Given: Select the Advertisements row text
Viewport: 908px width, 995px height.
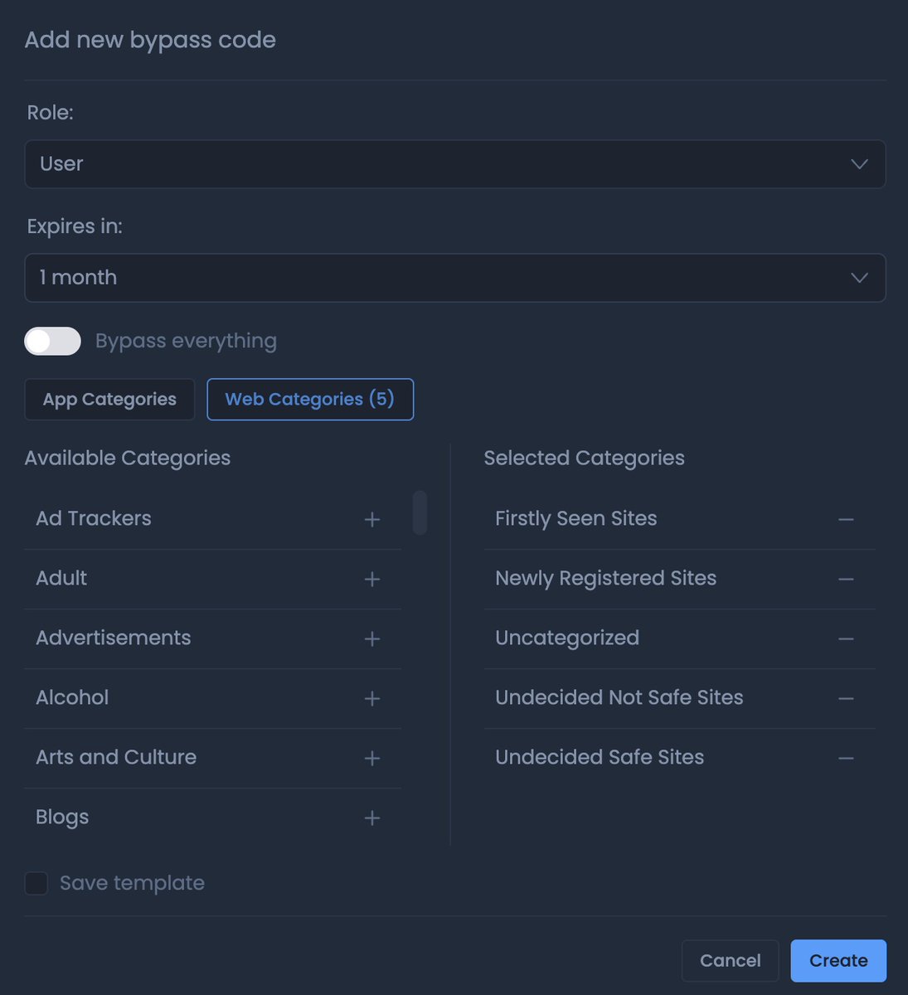Looking at the screenshot, I should point(114,638).
